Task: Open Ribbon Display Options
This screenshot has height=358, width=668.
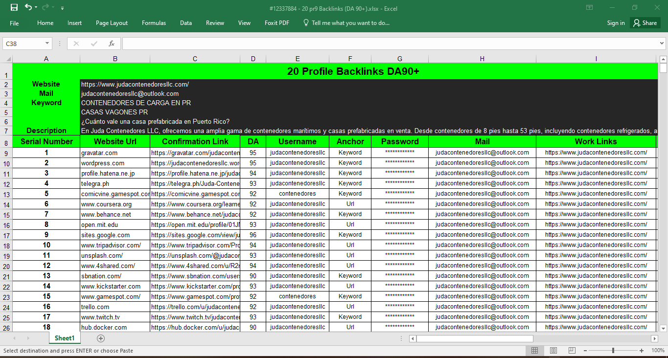Action: (x=589, y=7)
